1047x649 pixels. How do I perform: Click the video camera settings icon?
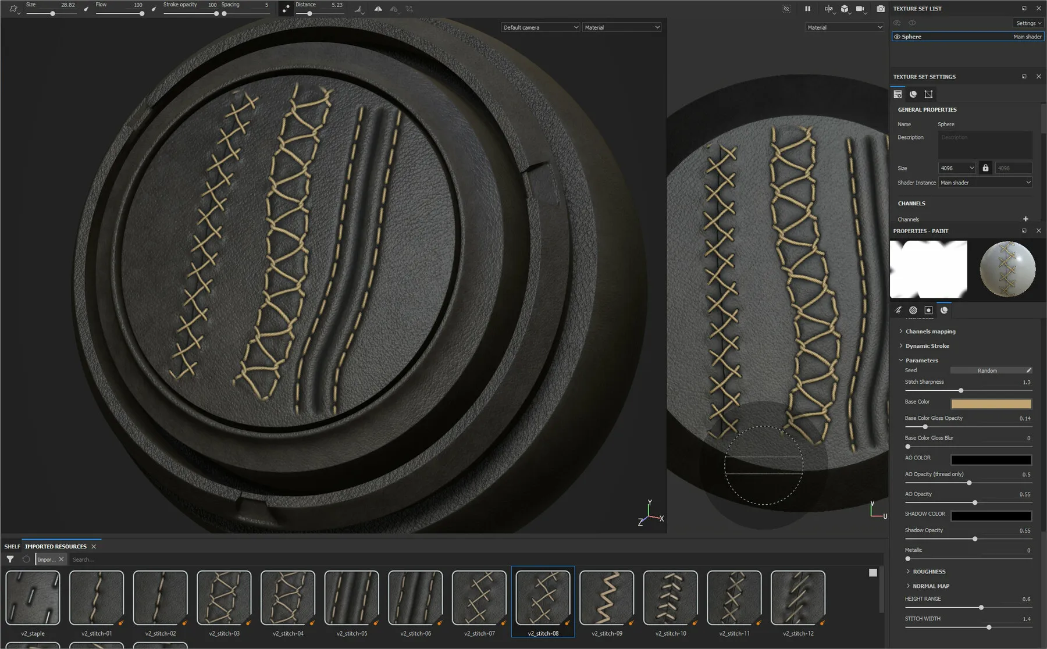[860, 9]
